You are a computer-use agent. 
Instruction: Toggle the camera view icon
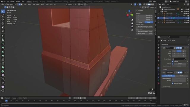click(132, 26)
